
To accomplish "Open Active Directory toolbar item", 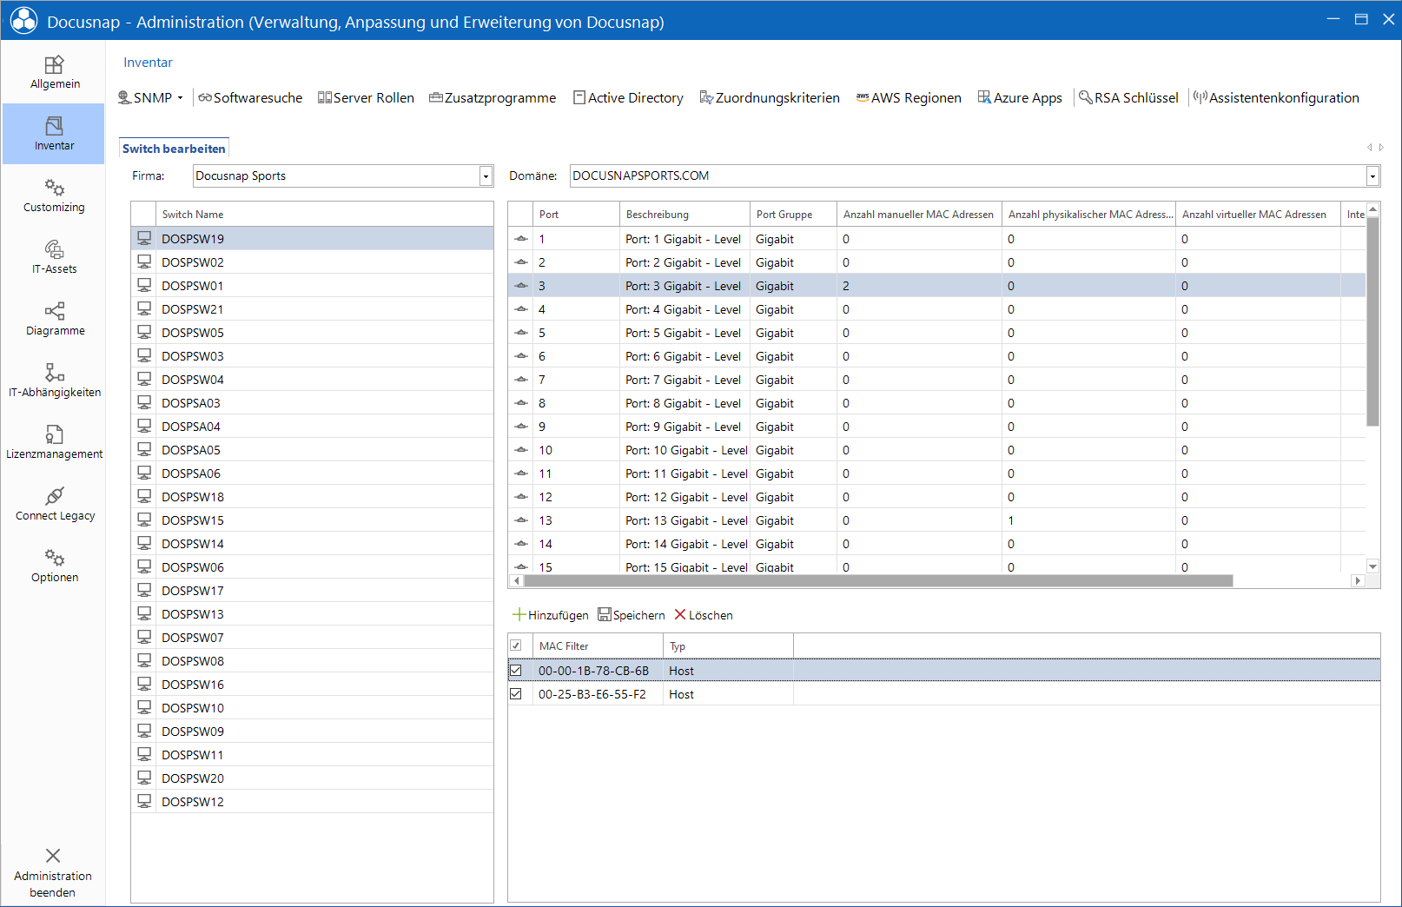I will pyautogui.click(x=628, y=98).
